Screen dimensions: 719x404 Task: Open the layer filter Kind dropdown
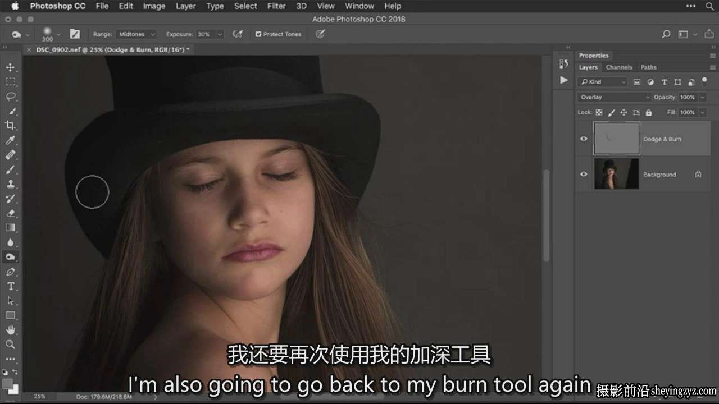click(x=602, y=82)
